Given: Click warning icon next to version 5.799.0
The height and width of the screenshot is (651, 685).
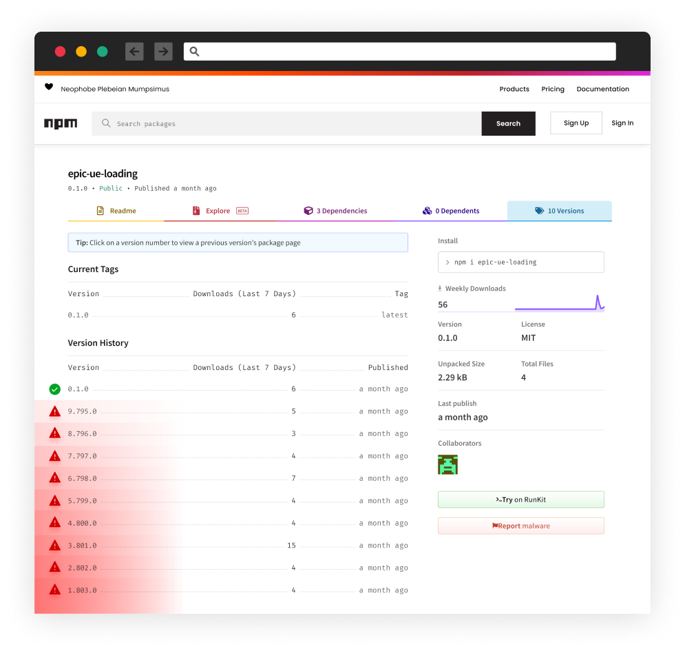Looking at the screenshot, I should tap(54, 501).
